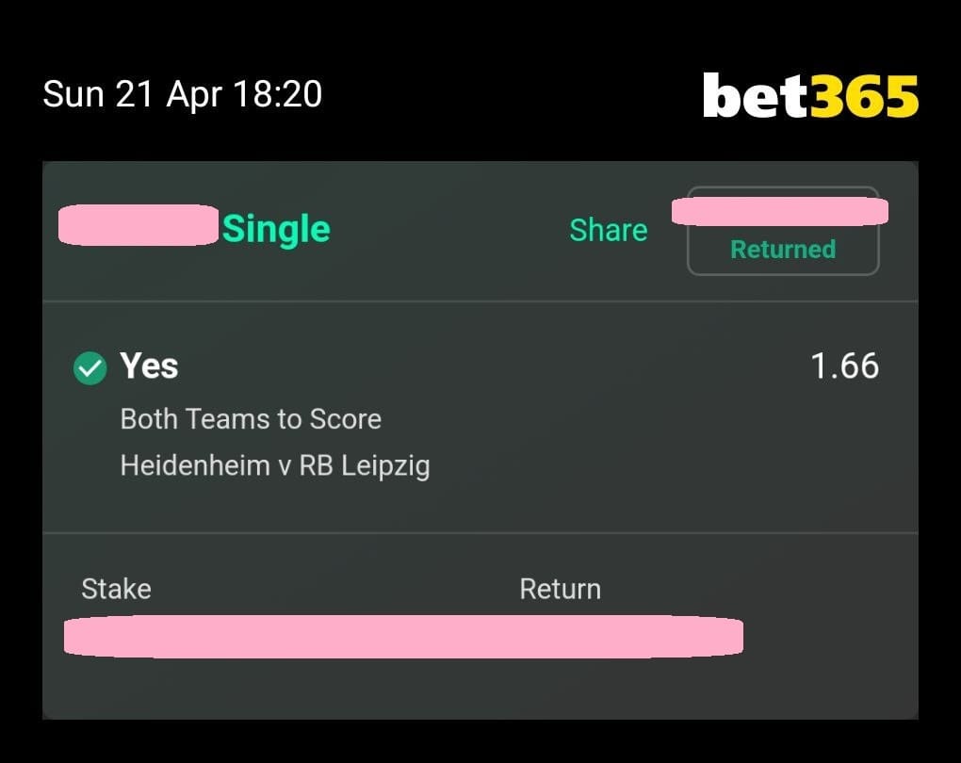
Task: Click the Returned status button
Action: pyautogui.click(x=783, y=231)
